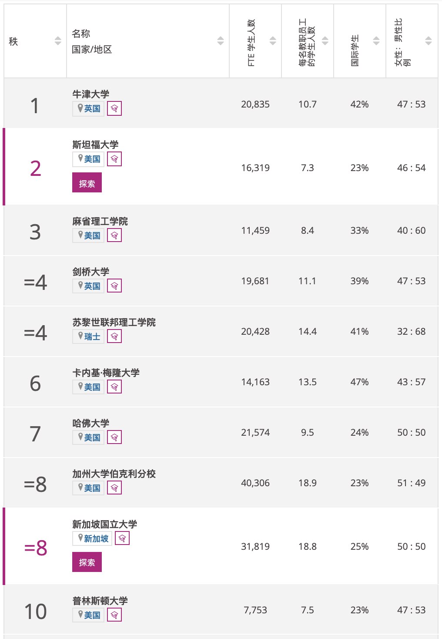Click graduation cap icon beside 牛津大学

click(114, 108)
